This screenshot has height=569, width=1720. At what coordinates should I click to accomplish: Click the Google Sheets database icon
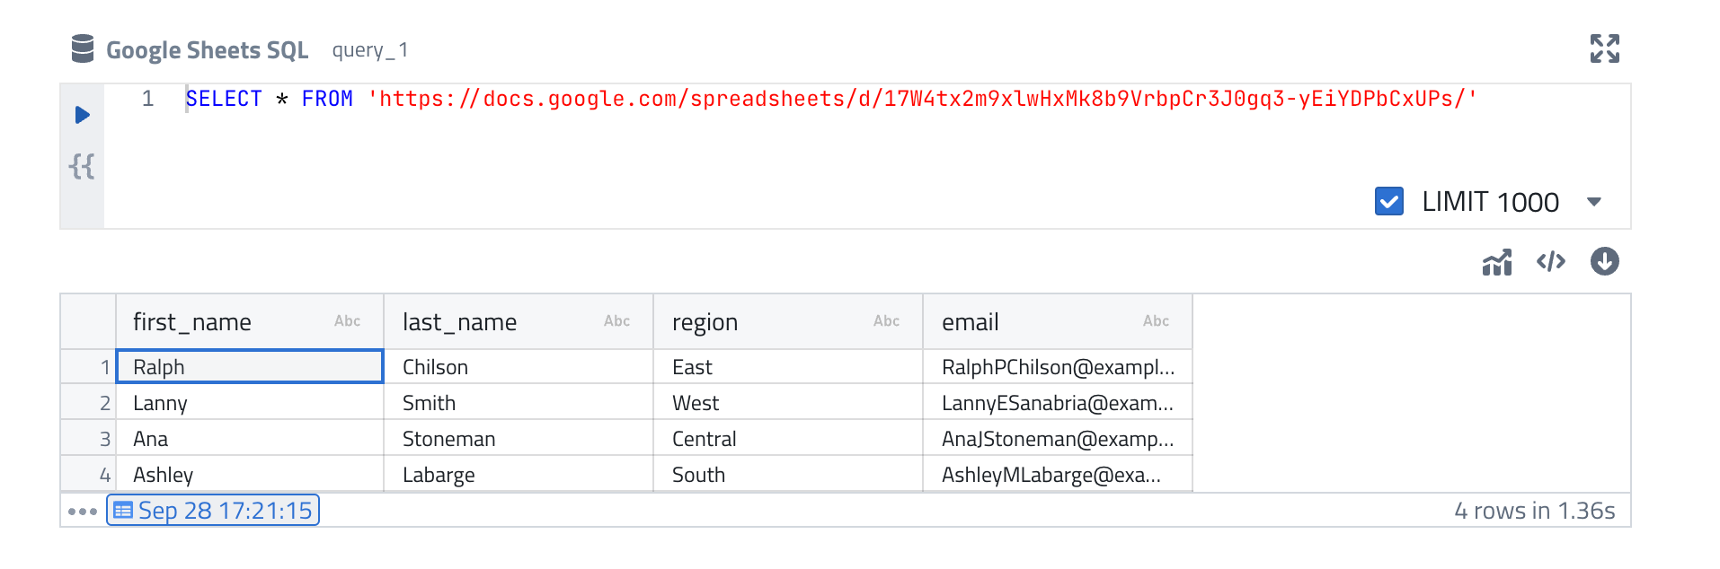coord(83,49)
